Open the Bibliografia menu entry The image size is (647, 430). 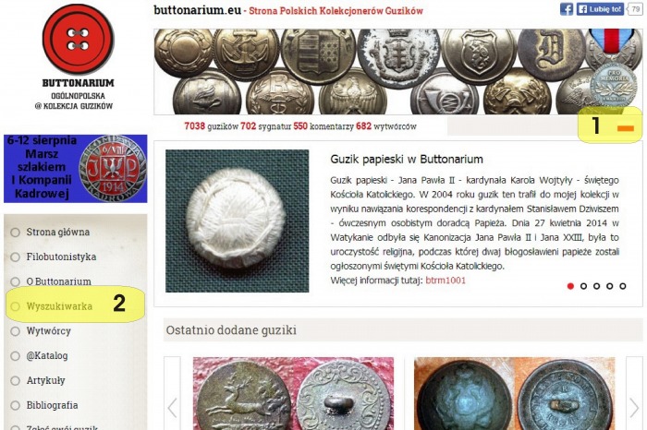pyautogui.click(x=52, y=405)
